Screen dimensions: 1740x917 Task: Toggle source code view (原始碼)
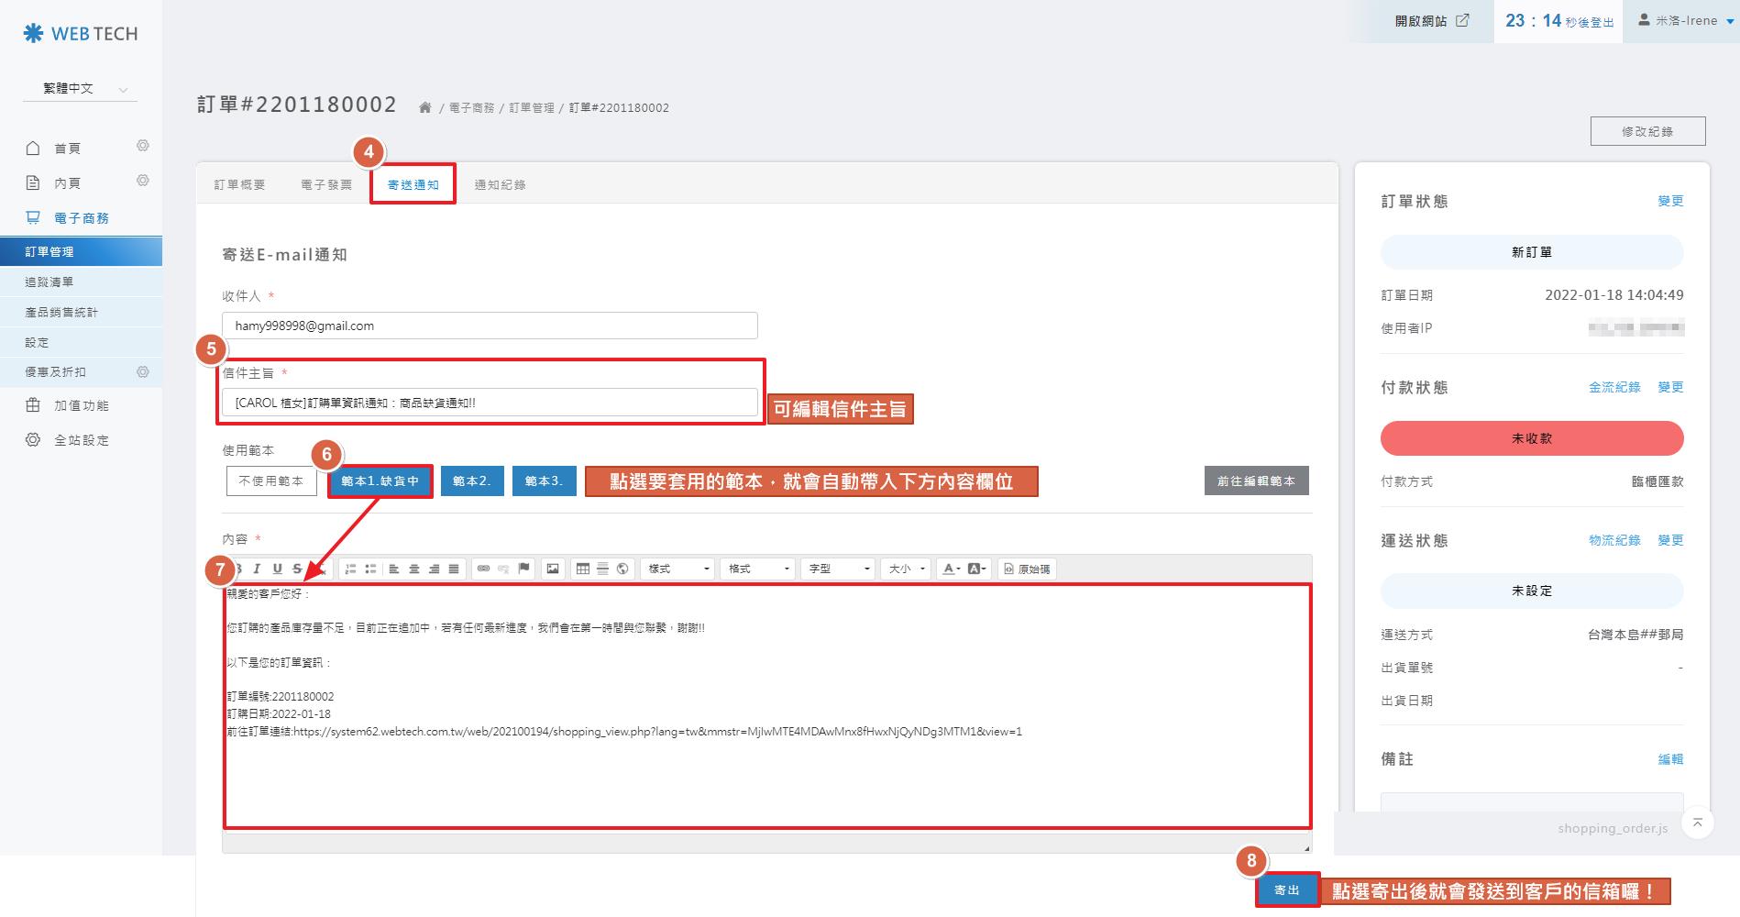pos(1028,569)
